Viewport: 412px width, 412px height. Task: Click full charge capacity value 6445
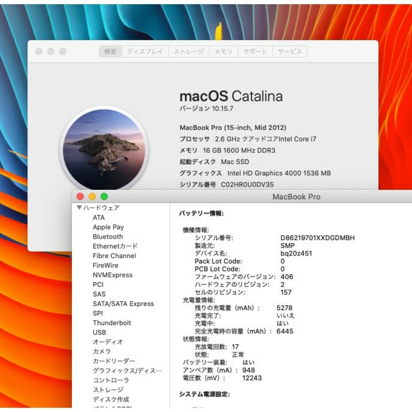point(285,332)
